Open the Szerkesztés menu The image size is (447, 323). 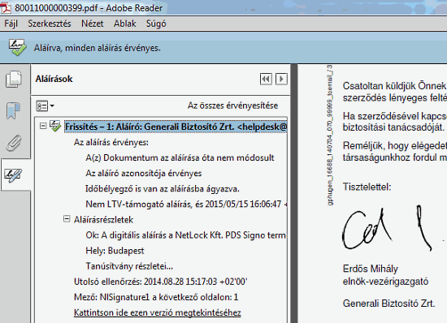pyautogui.click(x=50, y=24)
